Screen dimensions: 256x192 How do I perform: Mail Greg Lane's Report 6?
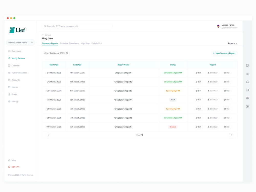[227, 118]
